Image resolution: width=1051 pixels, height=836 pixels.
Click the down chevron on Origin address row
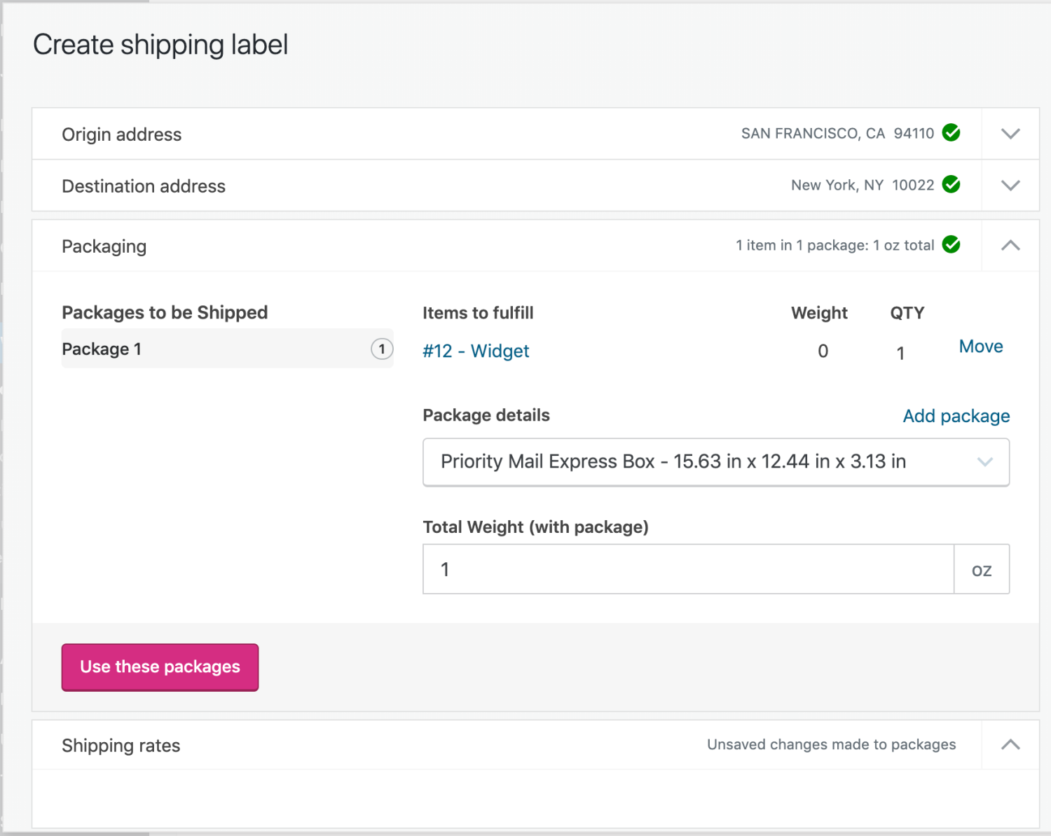(x=1010, y=133)
